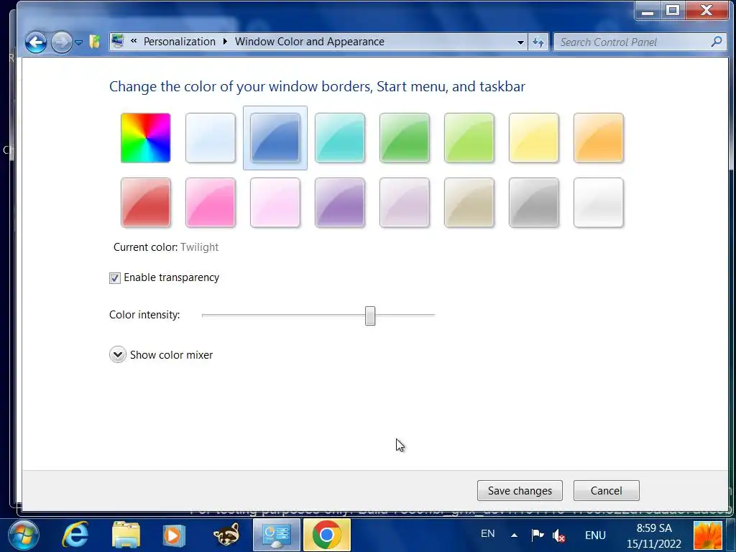This screenshot has width=736, height=552.
Task: Click the folder-up icon beside navigation arrows
Action: (x=95, y=42)
